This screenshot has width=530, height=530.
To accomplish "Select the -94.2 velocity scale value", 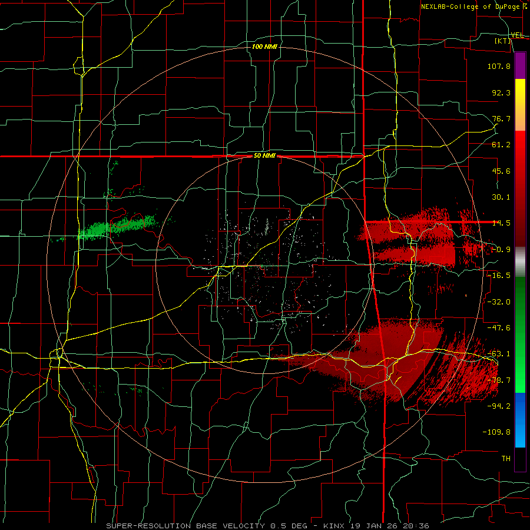I will (499, 406).
